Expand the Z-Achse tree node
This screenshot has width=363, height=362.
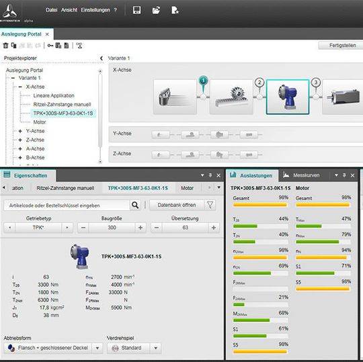(20, 140)
